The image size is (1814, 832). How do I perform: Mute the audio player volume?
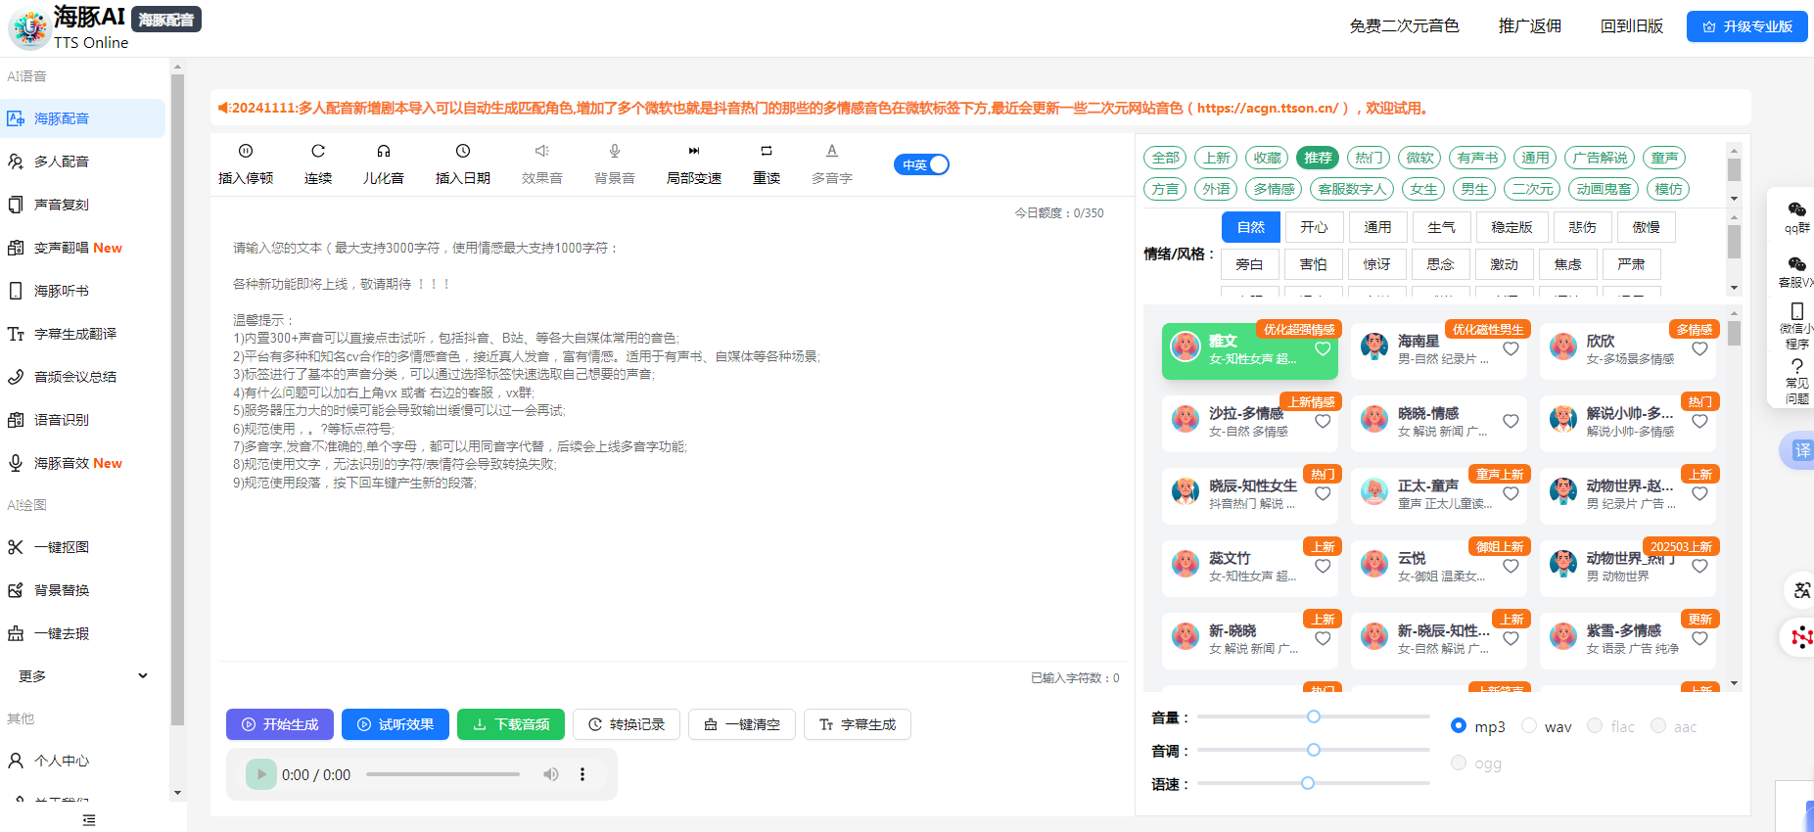551,774
